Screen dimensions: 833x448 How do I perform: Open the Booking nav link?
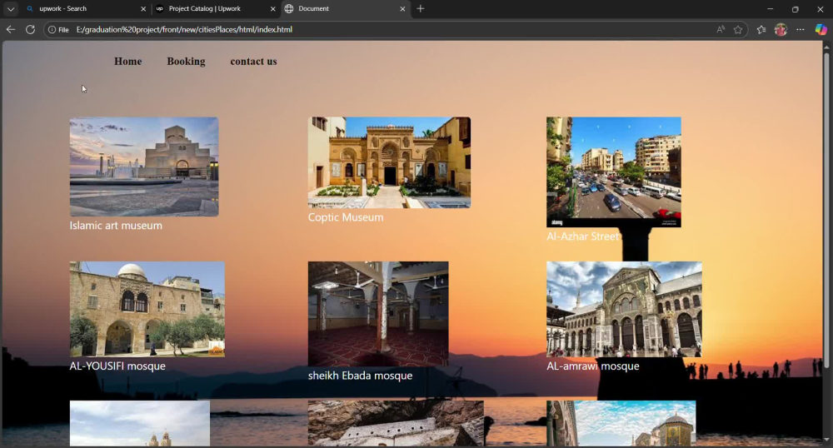pos(186,62)
